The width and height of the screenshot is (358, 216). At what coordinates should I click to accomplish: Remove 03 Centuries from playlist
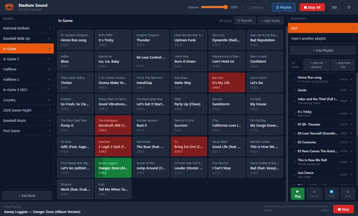[351, 142]
